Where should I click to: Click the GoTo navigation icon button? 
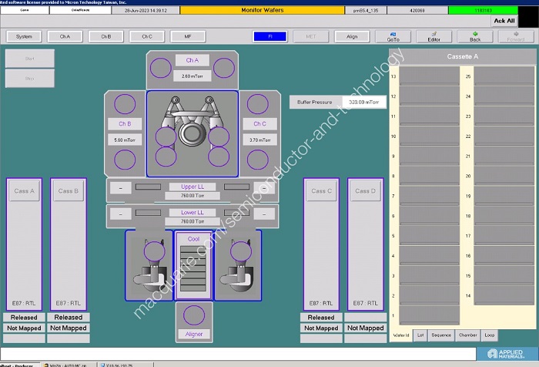pos(393,36)
